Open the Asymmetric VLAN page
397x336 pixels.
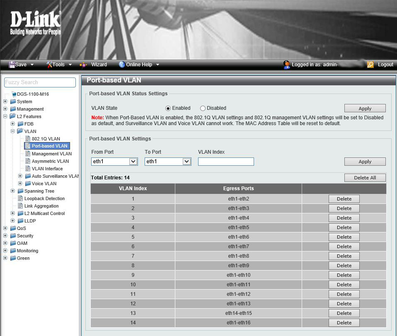[50, 161]
